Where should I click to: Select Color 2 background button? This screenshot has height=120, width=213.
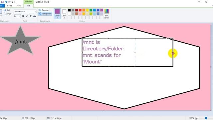64,14
